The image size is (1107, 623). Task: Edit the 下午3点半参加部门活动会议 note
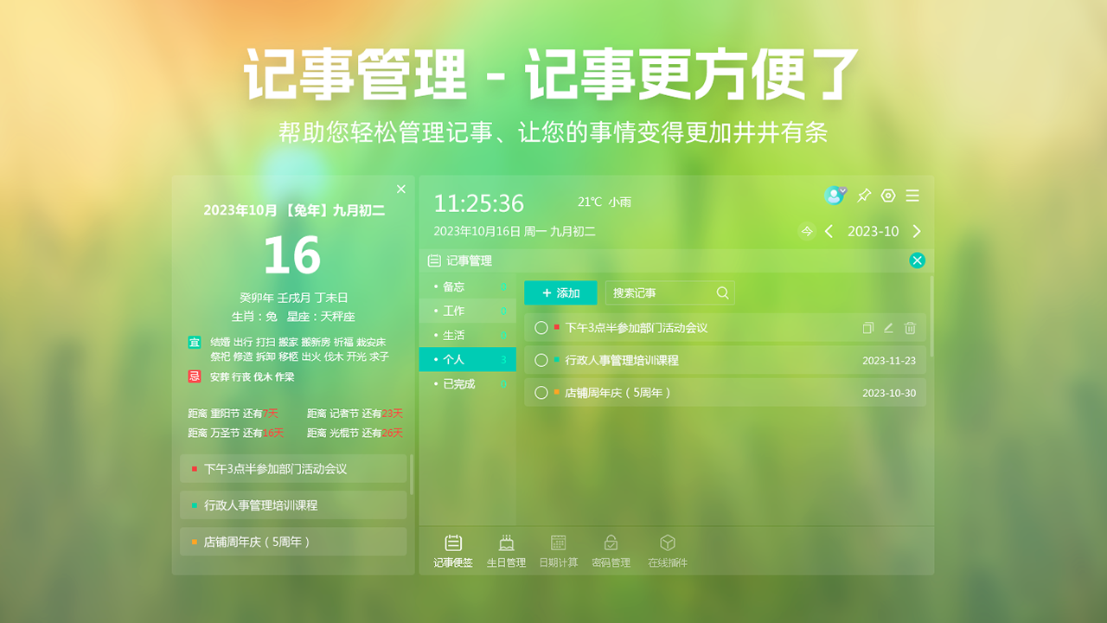(888, 328)
